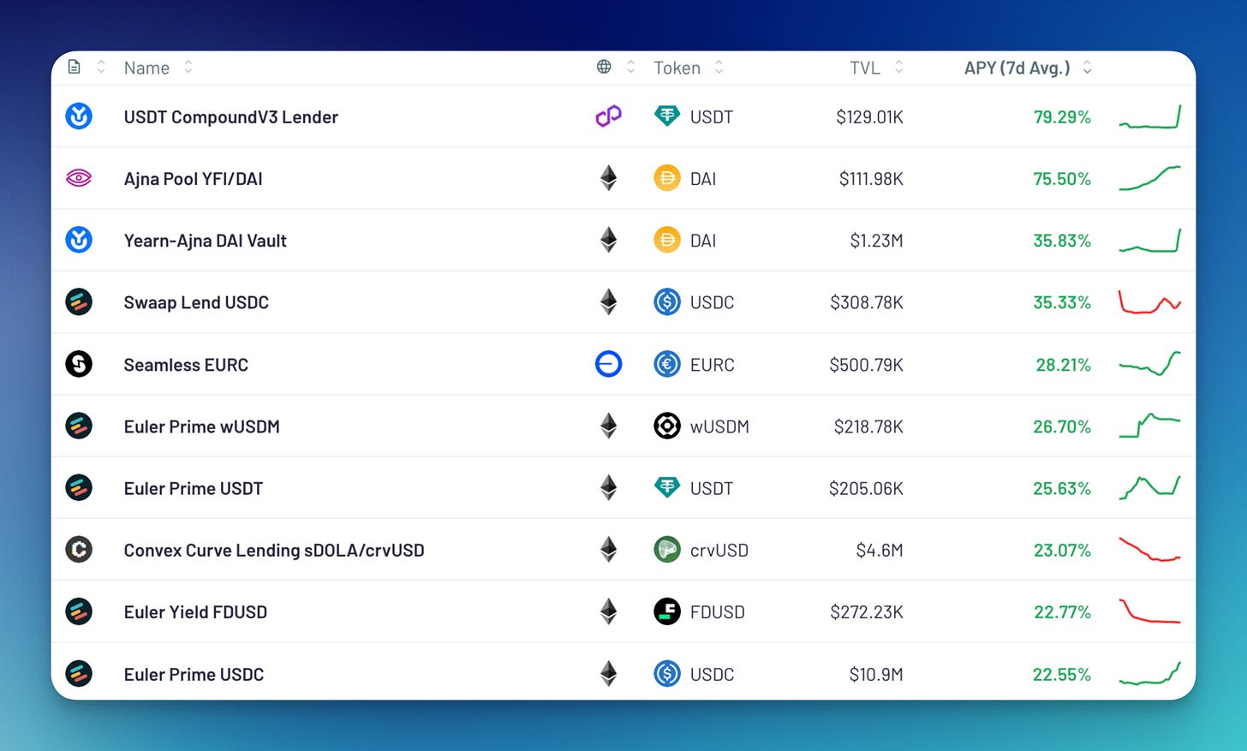This screenshot has height=751, width=1247.
Task: Toggle sort arrows next to globe icon
Action: (631, 67)
